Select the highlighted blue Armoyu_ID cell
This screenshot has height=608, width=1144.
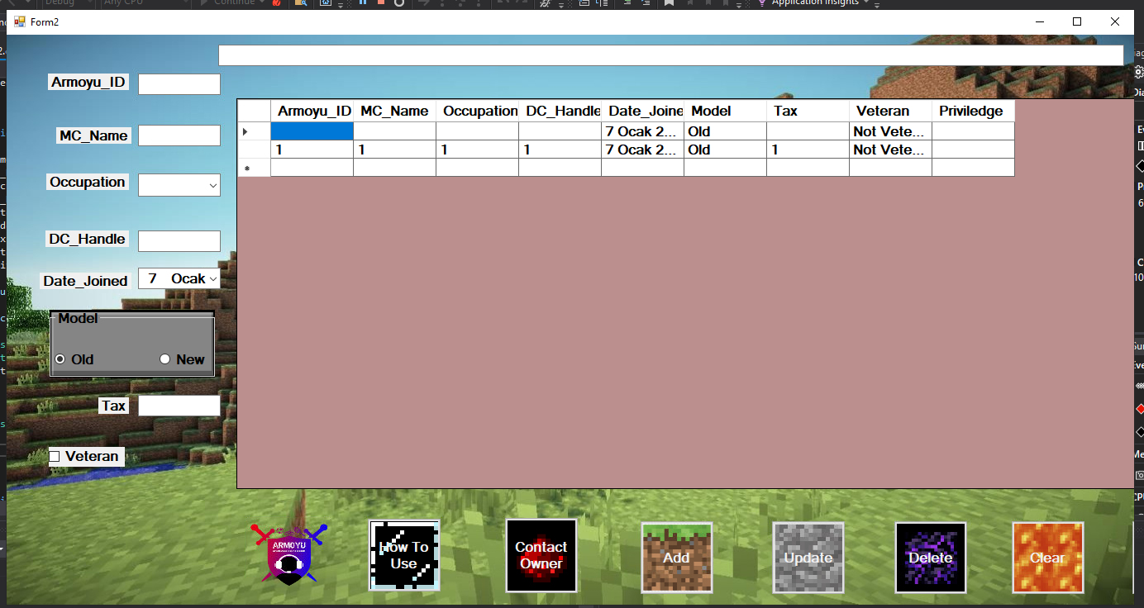(312, 131)
